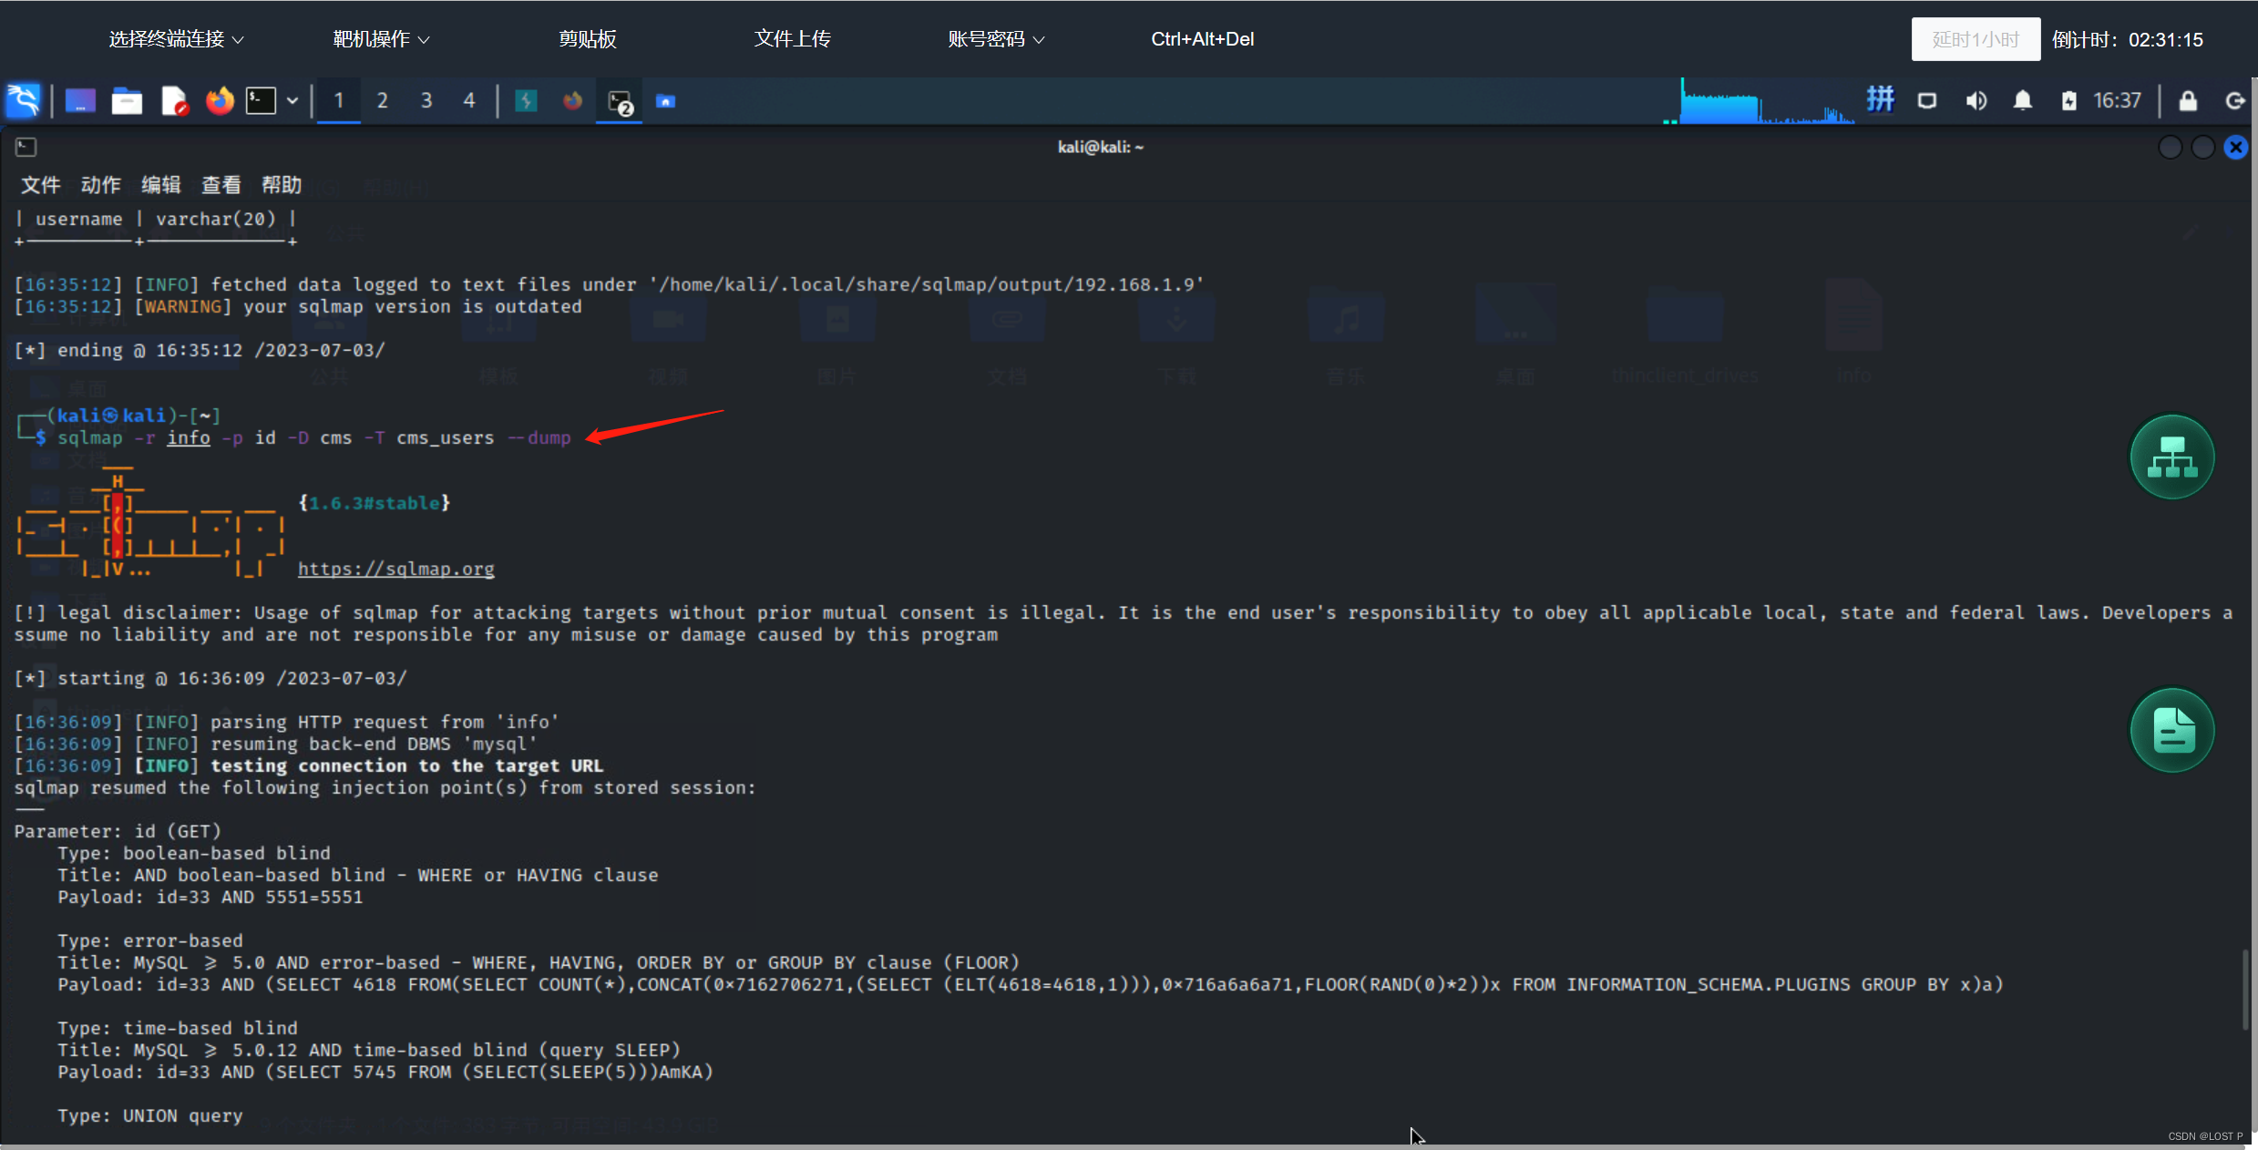
Task: Open the terminal window menu icon in title bar
Action: click(26, 147)
